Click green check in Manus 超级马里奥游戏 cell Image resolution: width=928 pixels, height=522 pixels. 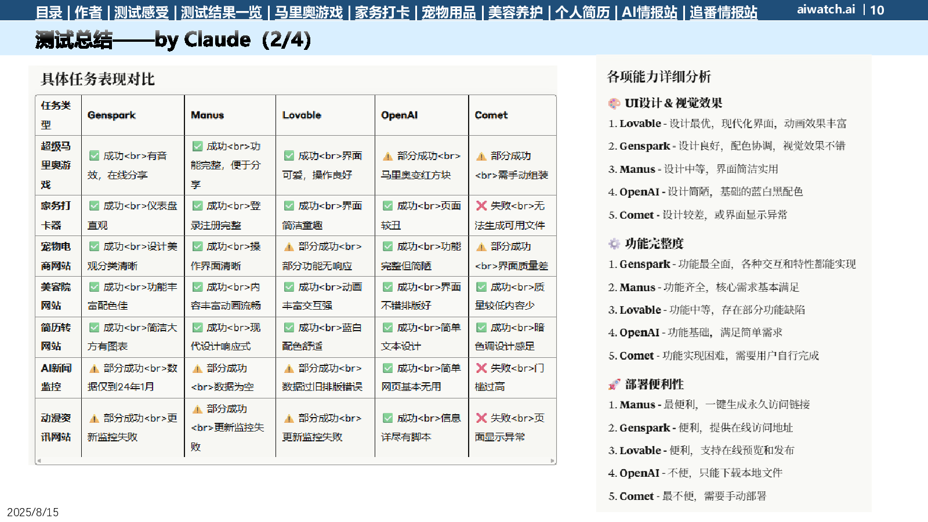tap(197, 146)
